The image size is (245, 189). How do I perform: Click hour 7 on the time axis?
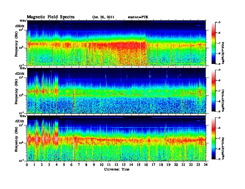(x=79, y=165)
